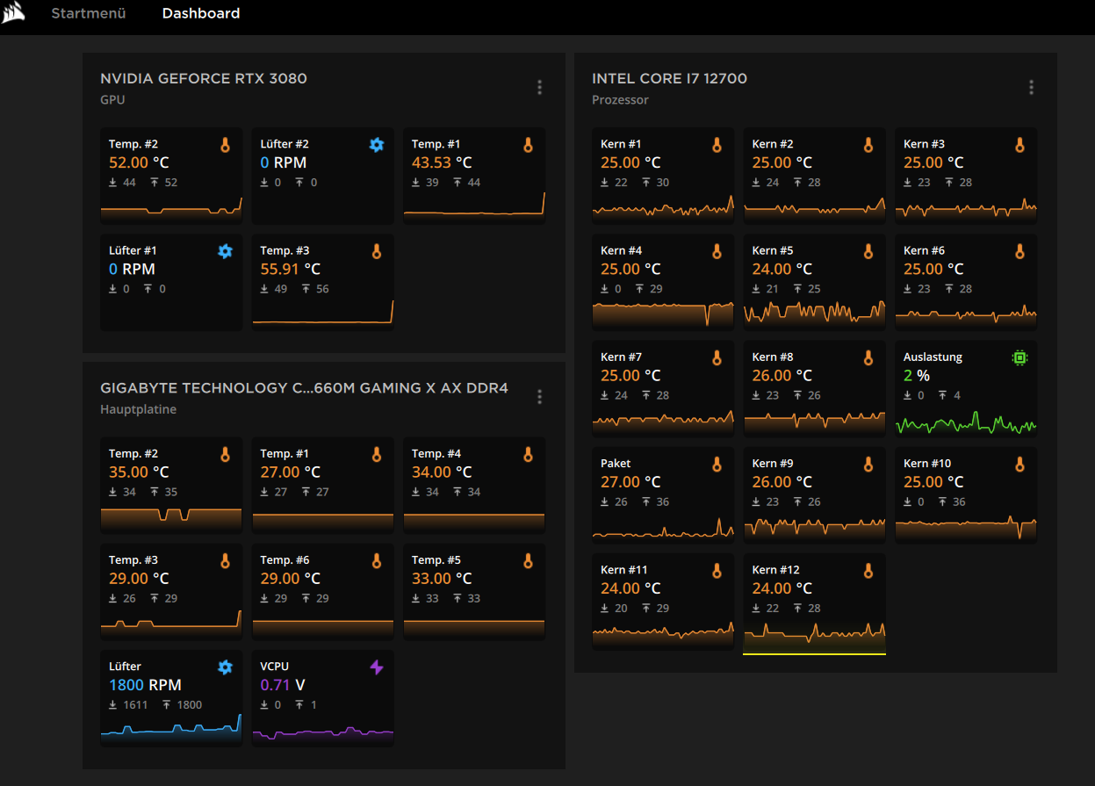Open the NVIDIA GeForce RTX 3080 options menu
This screenshot has width=1095, height=786.
539,87
